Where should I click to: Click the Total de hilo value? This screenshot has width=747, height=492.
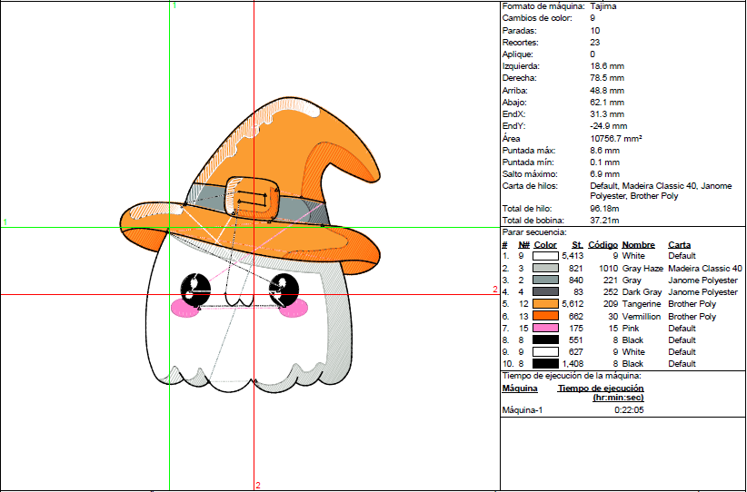click(x=604, y=209)
